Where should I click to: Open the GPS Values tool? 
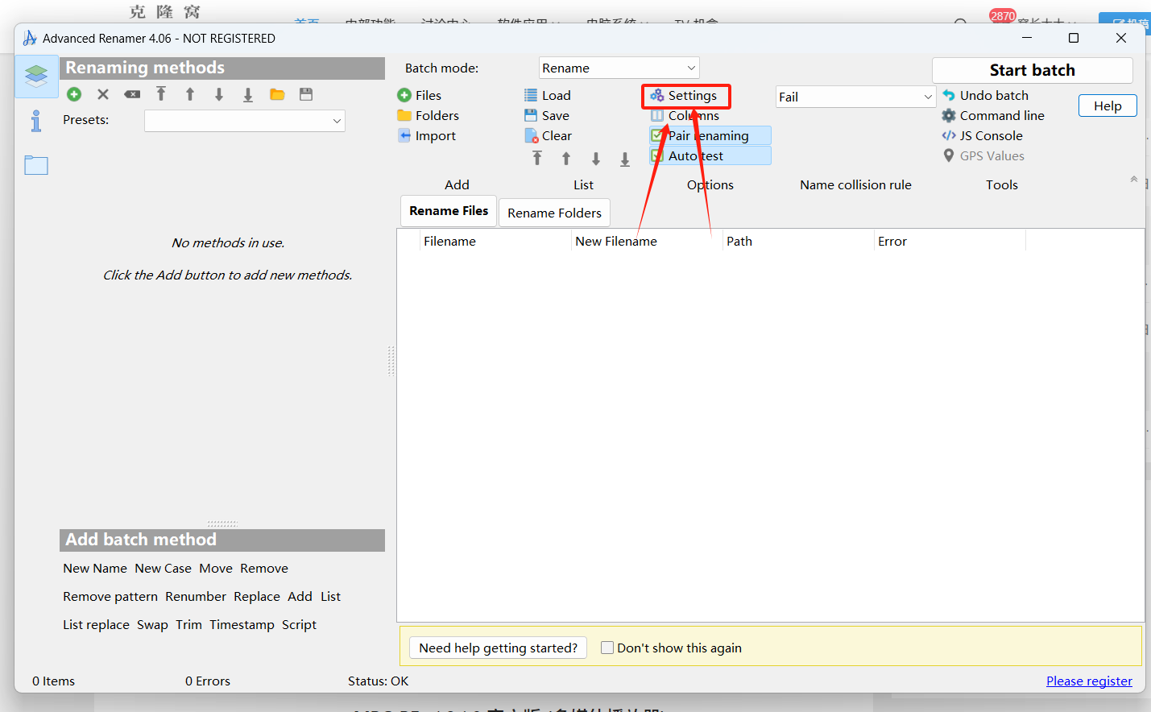pyautogui.click(x=983, y=155)
